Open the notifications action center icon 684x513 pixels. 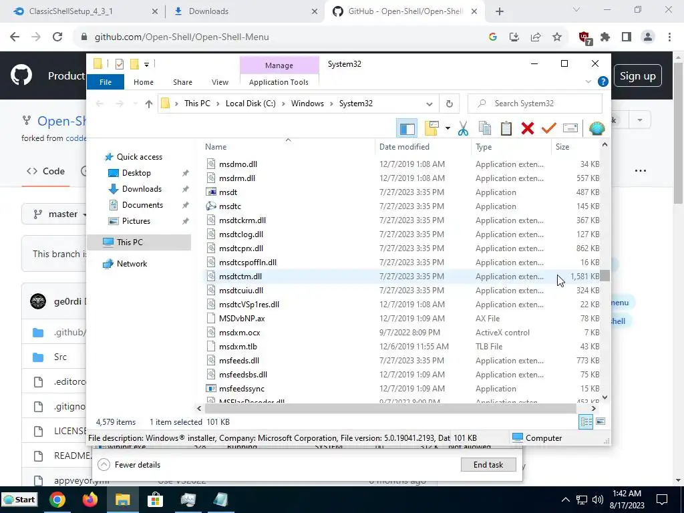click(662, 500)
